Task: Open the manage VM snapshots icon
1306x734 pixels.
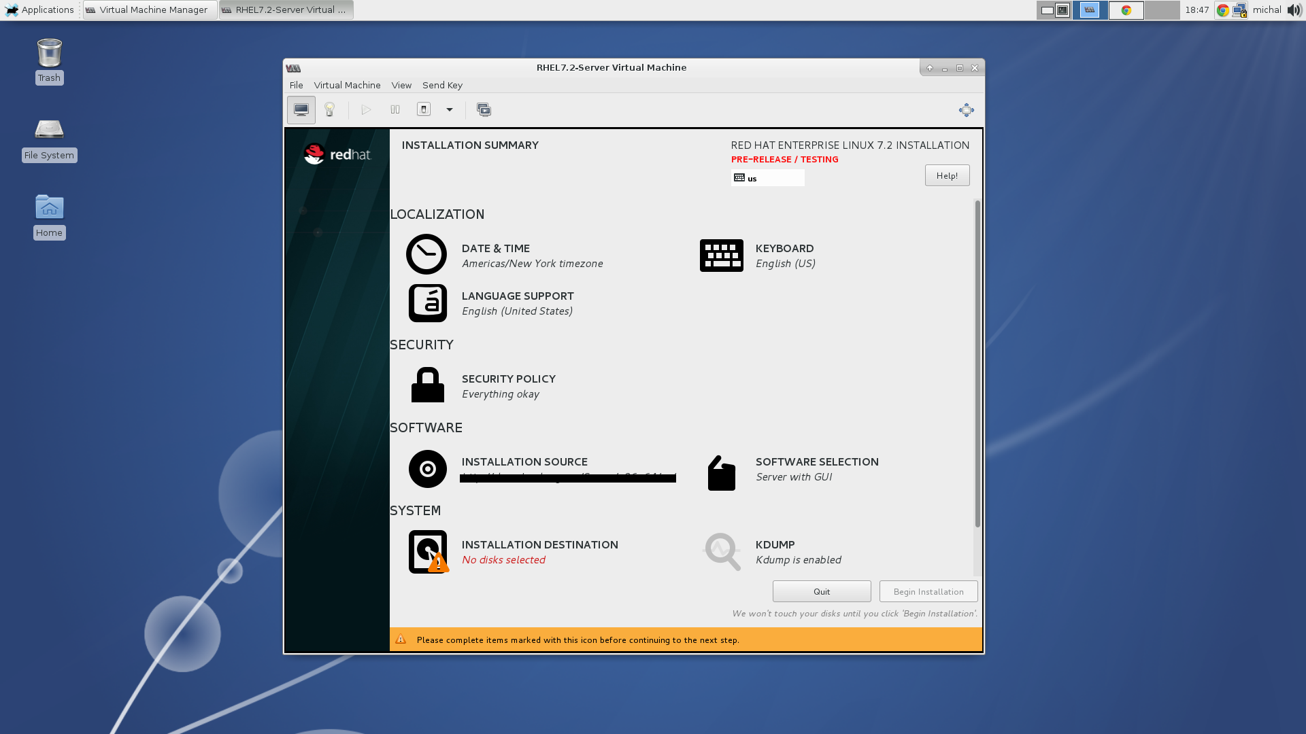Action: coord(484,110)
